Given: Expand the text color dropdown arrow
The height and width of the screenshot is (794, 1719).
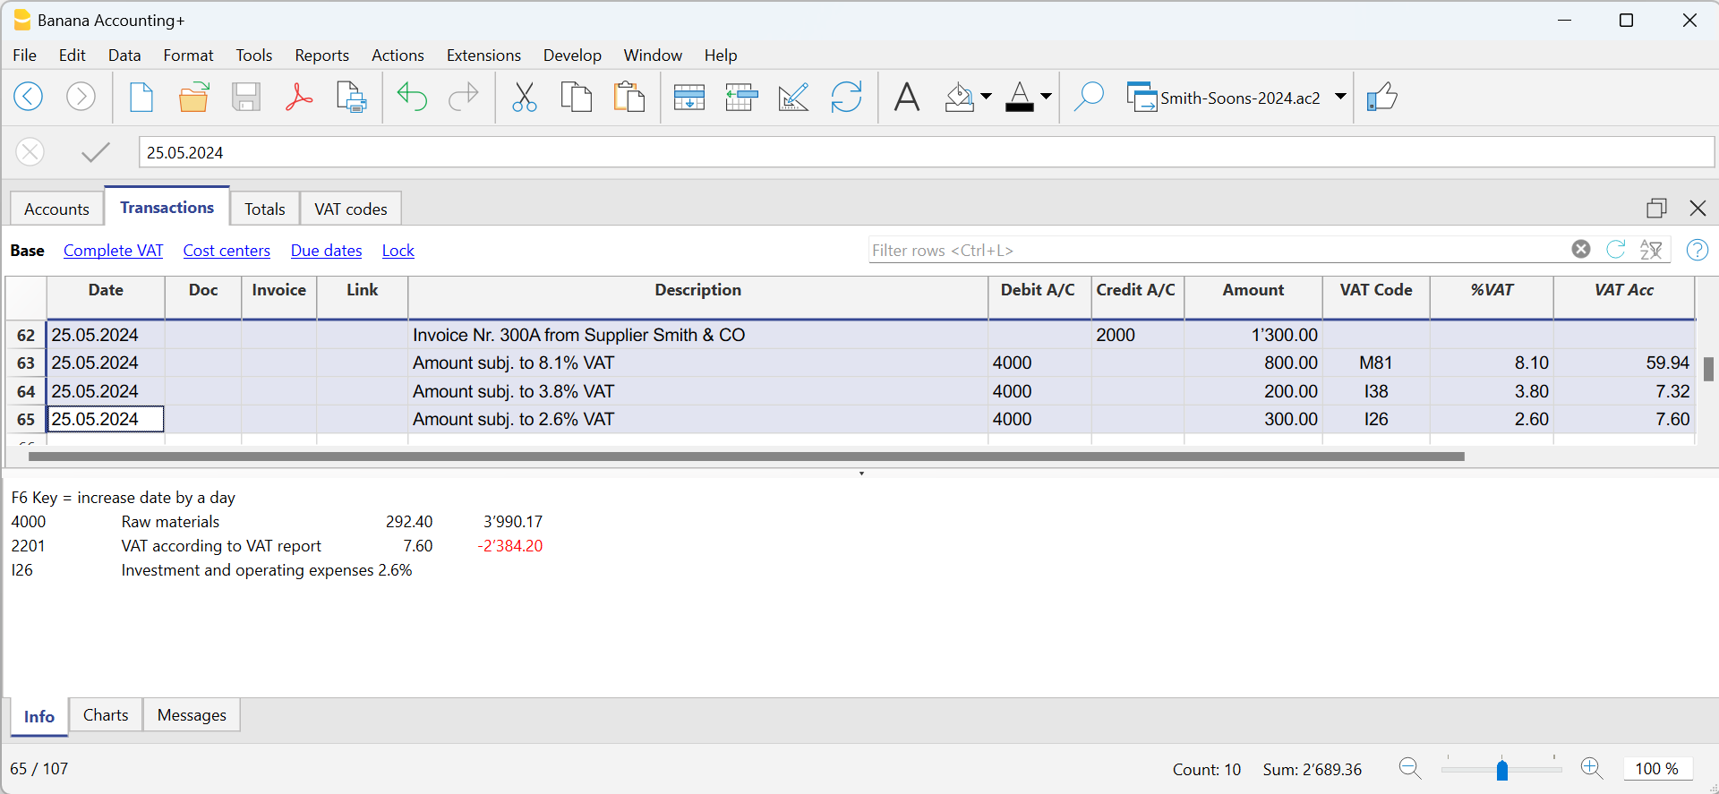Looking at the screenshot, I should (1046, 97).
